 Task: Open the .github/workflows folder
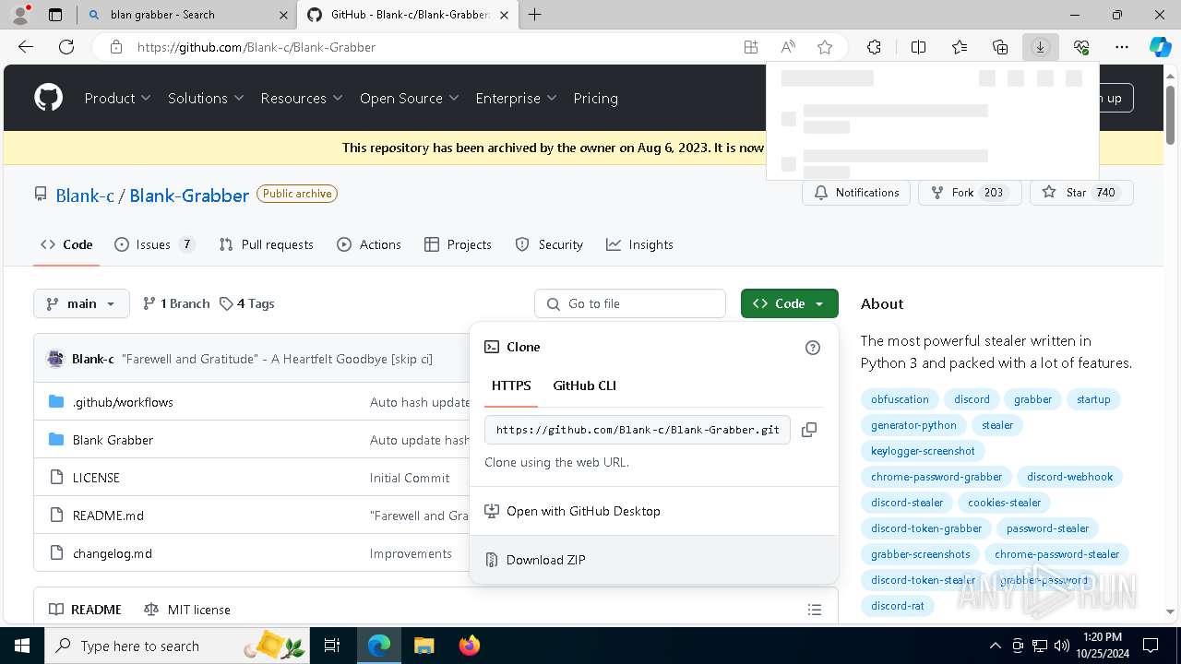coord(123,402)
